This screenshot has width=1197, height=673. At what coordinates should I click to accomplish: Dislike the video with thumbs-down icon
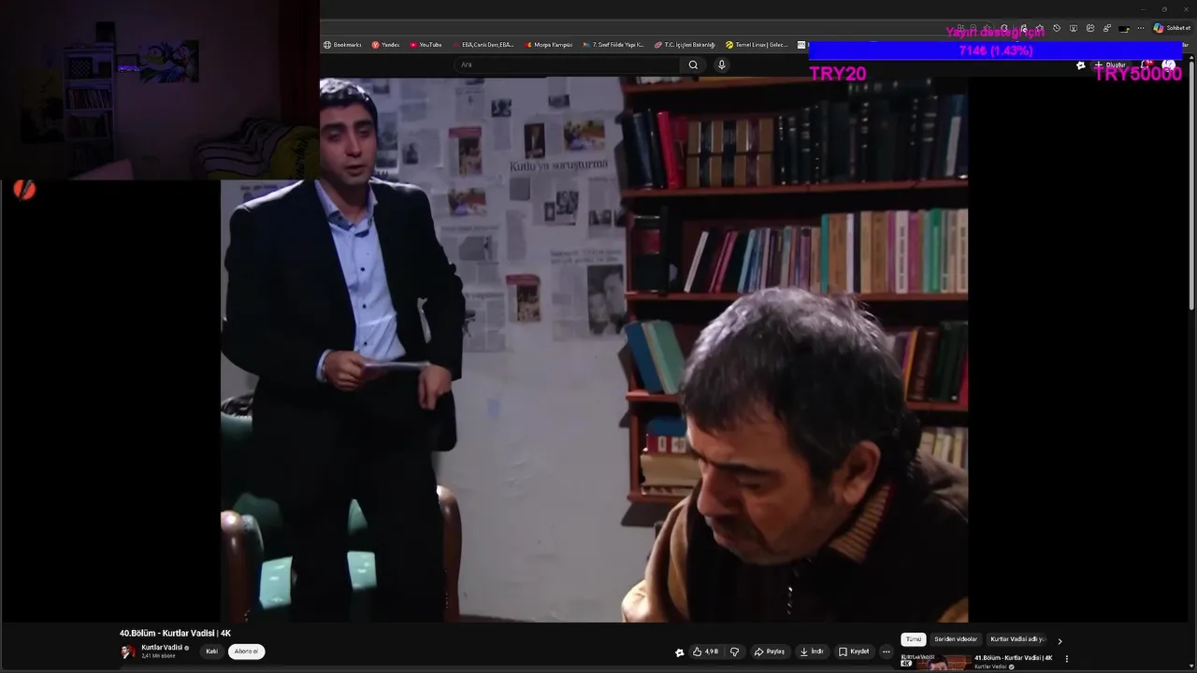click(x=734, y=652)
